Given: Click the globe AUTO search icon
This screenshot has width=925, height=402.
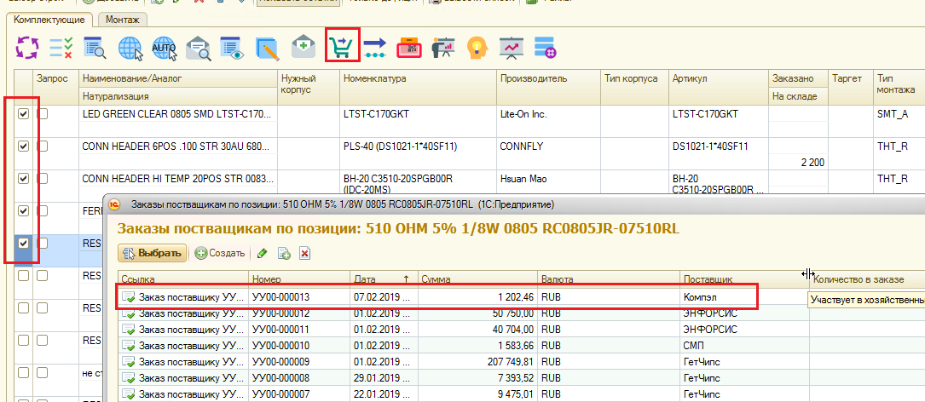Looking at the screenshot, I should click(164, 48).
